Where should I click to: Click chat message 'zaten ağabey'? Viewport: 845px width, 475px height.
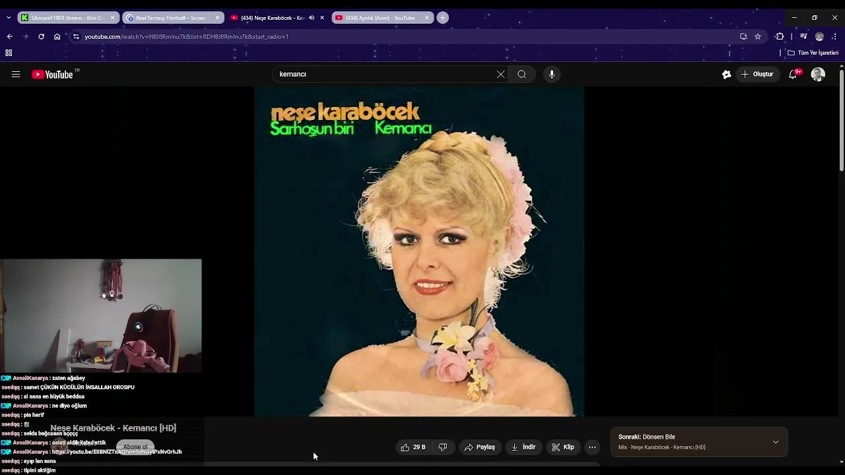69,378
